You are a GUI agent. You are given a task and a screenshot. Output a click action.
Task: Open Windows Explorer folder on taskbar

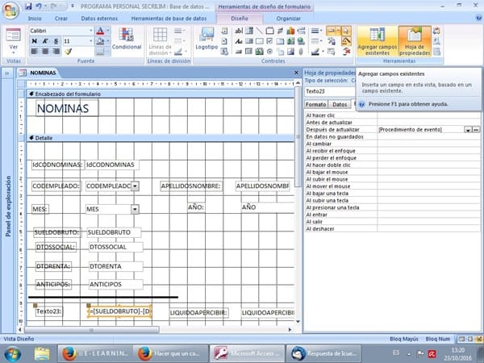[x=42, y=354]
